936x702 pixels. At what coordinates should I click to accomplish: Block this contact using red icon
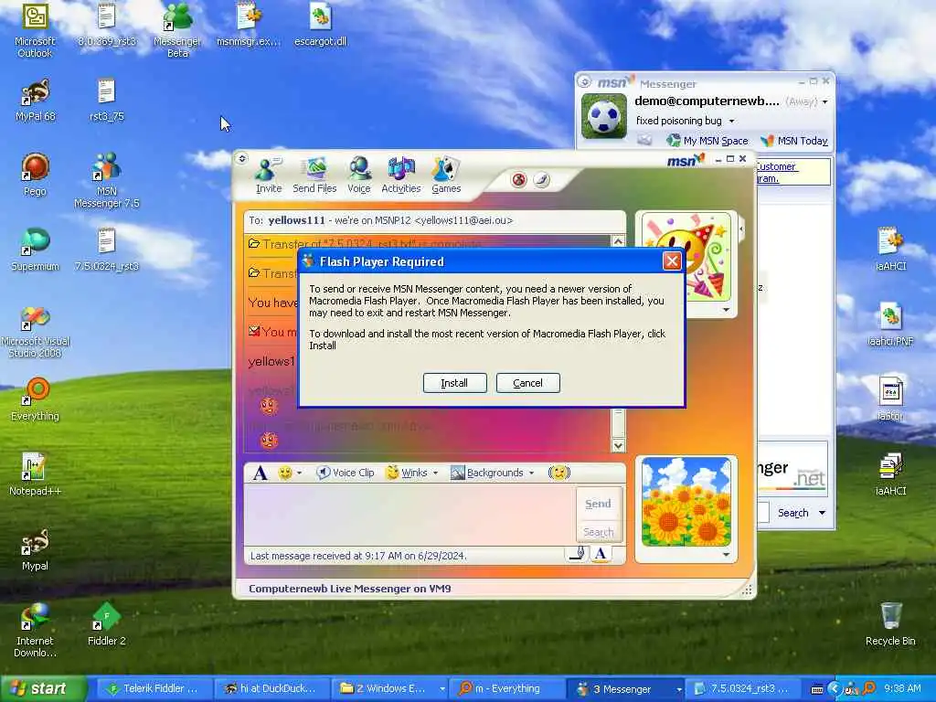coord(519,179)
